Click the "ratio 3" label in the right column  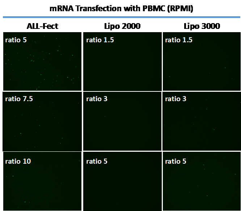pyautogui.click(x=176, y=99)
